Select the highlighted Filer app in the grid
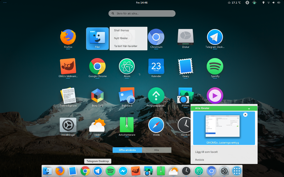This screenshot has height=177, width=284. (x=97, y=39)
